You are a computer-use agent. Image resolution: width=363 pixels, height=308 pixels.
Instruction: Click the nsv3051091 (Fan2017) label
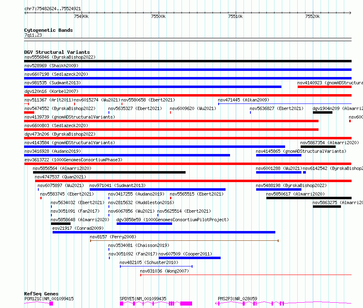tap(75, 211)
